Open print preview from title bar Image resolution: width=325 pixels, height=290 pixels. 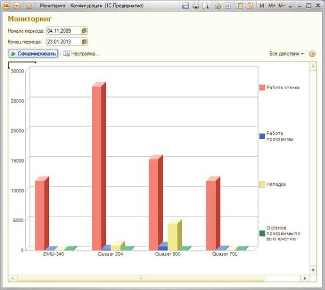[205, 6]
